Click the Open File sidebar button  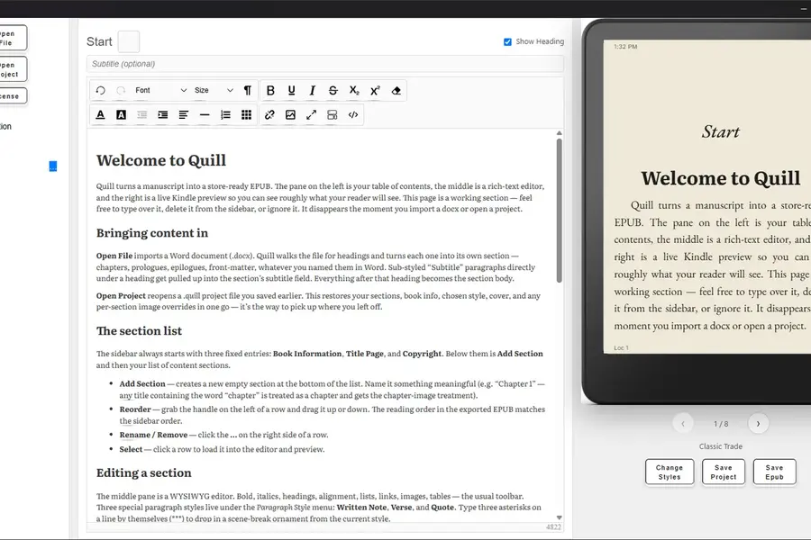coord(12,38)
